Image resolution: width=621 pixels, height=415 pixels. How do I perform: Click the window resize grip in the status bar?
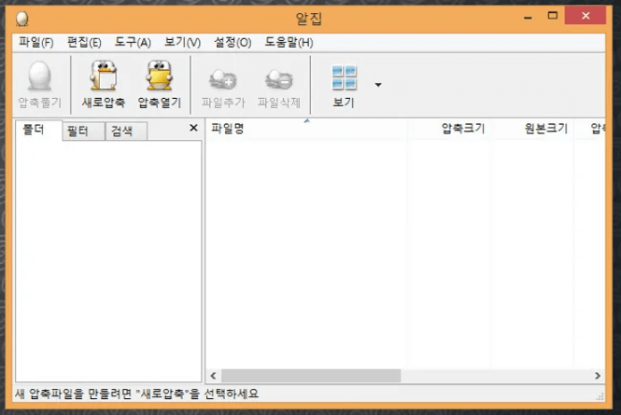point(600,396)
